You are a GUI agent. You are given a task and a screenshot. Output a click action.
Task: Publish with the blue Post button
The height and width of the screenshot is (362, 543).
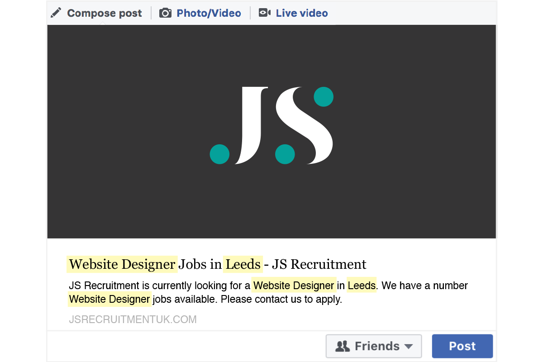click(x=462, y=346)
